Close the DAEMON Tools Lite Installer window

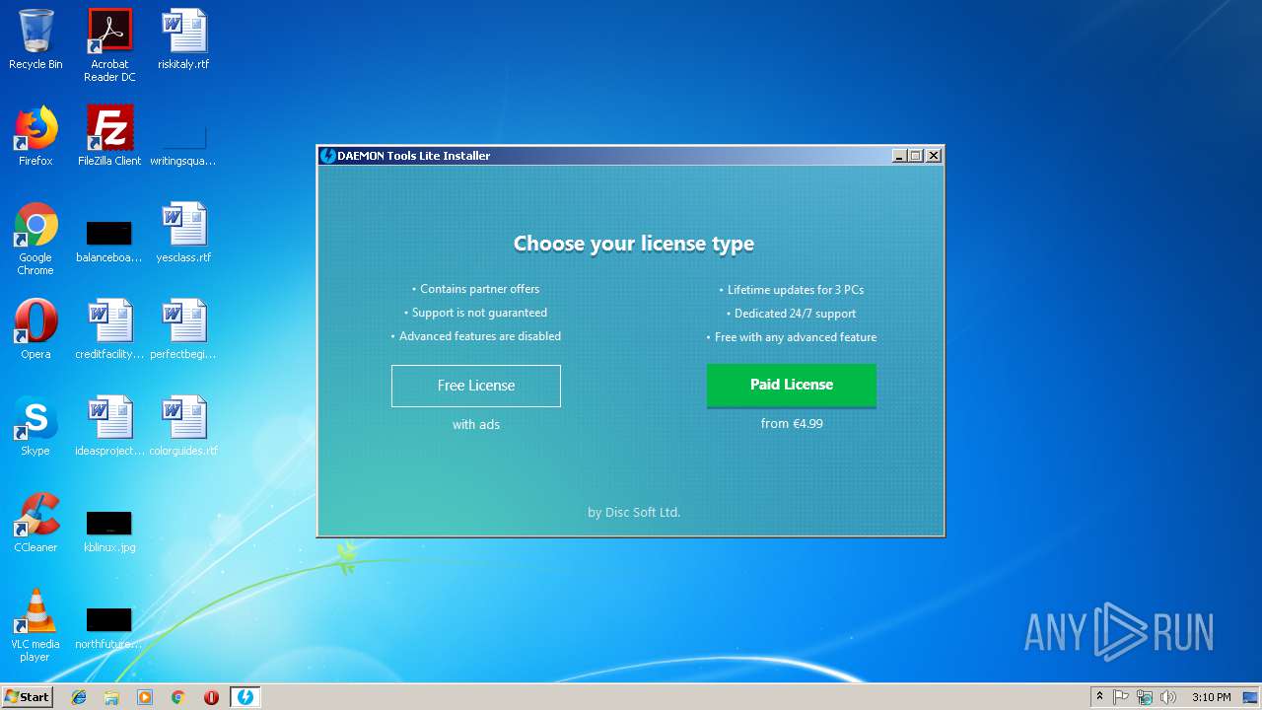point(934,156)
